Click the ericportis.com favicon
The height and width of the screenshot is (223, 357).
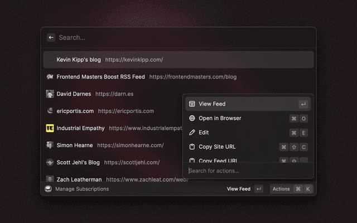click(x=50, y=111)
